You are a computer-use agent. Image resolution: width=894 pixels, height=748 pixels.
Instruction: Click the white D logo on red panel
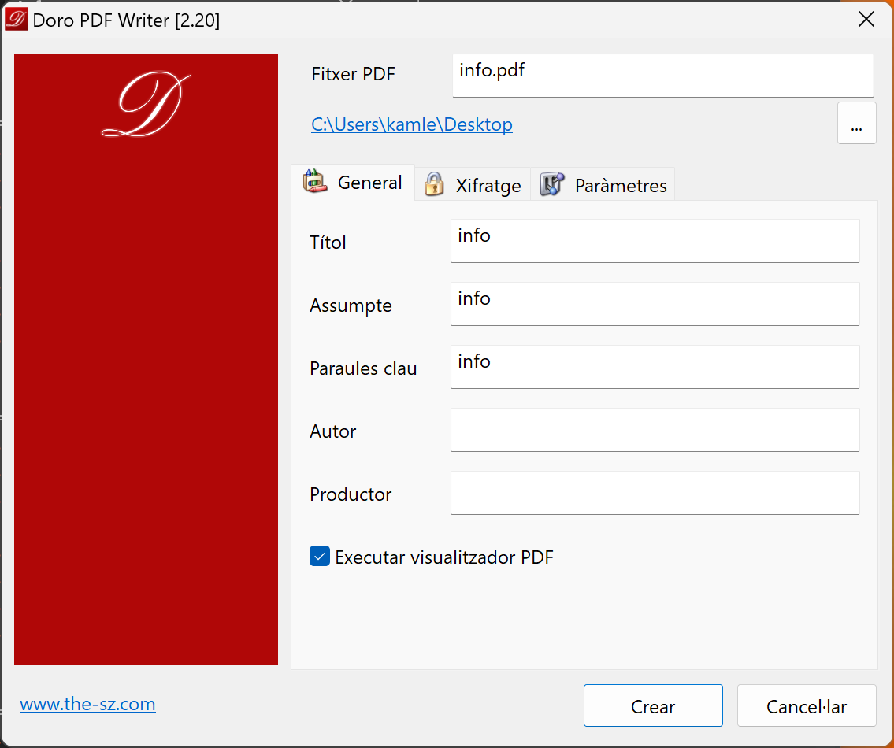(146, 105)
